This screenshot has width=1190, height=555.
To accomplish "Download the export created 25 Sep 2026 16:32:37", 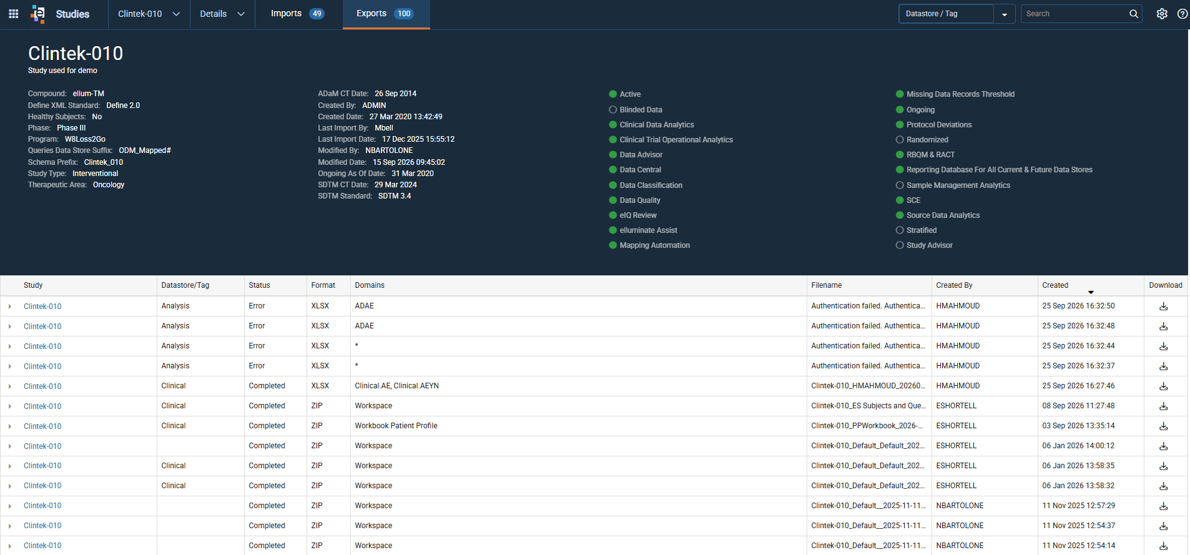I will (1164, 366).
